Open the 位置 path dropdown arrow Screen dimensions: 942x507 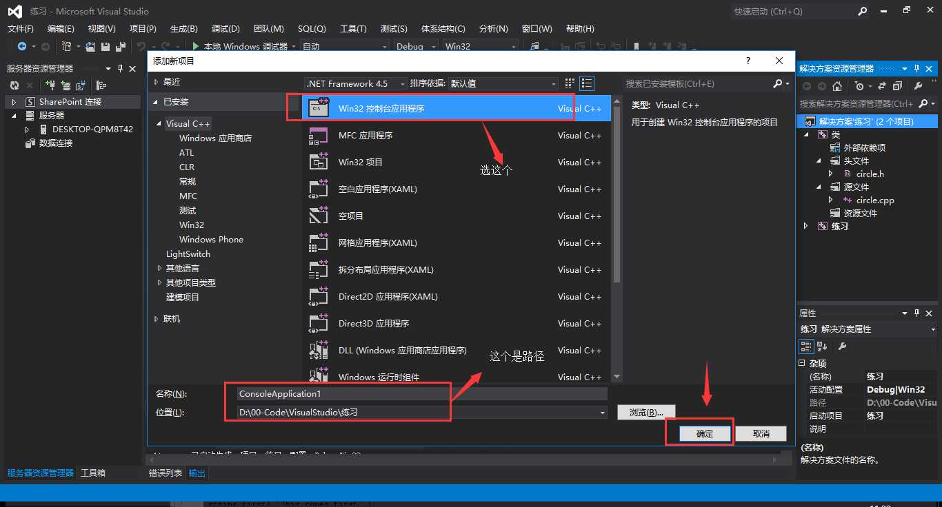tap(602, 413)
